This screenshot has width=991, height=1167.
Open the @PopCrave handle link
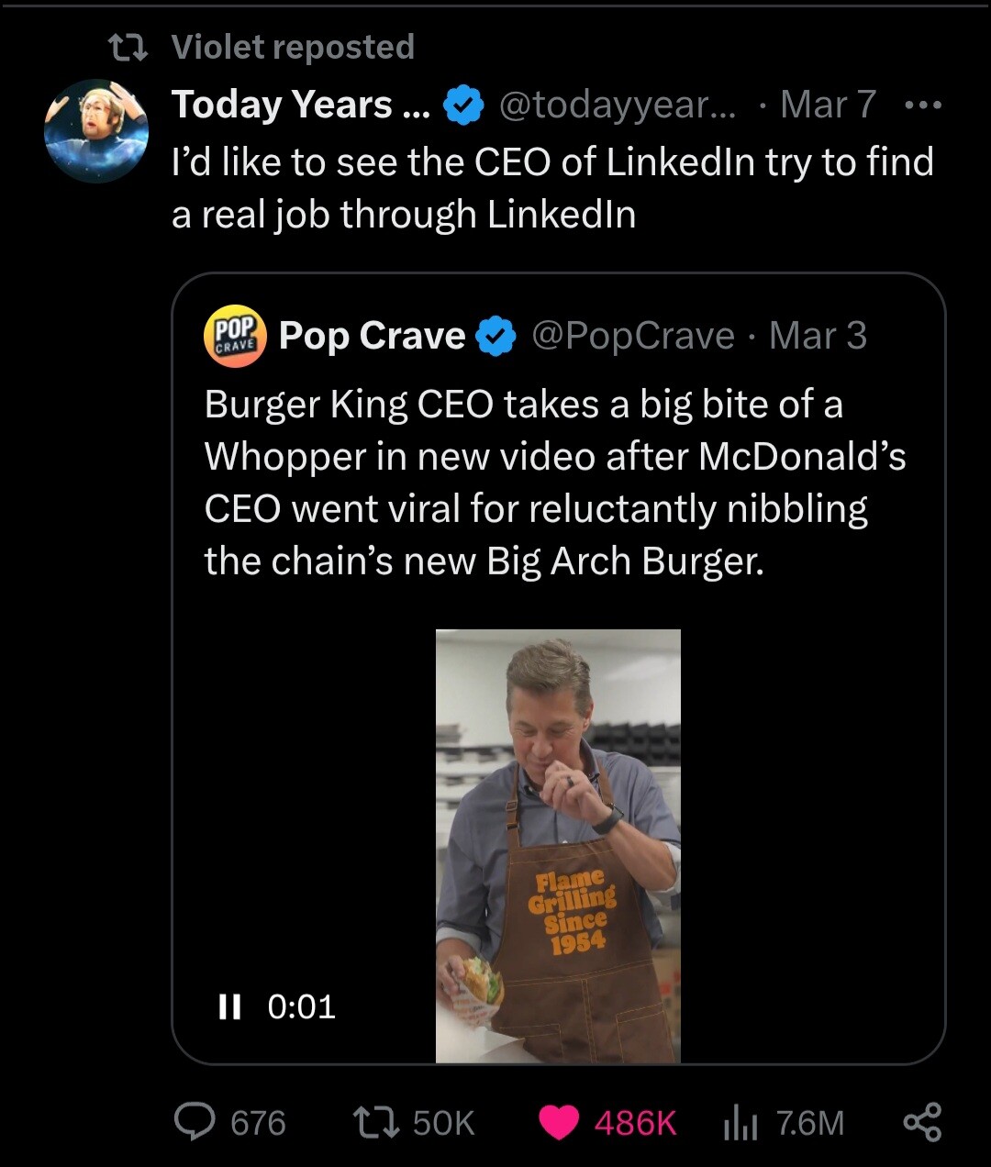[633, 336]
